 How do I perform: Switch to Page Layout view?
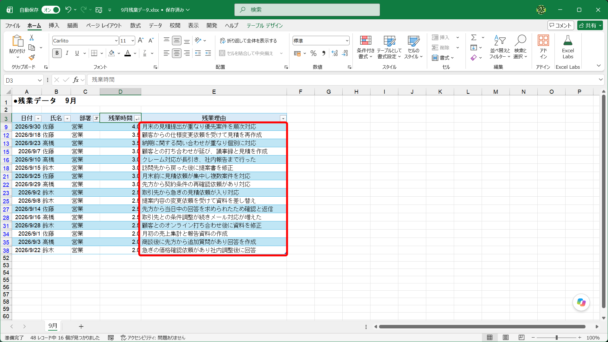tap(506, 338)
